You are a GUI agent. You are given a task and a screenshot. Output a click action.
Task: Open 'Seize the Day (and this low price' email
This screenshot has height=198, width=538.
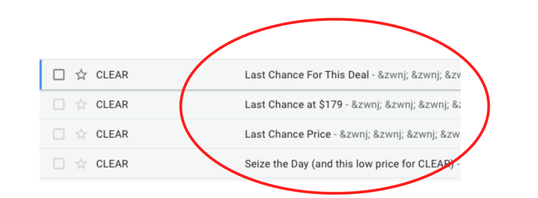coord(349,164)
